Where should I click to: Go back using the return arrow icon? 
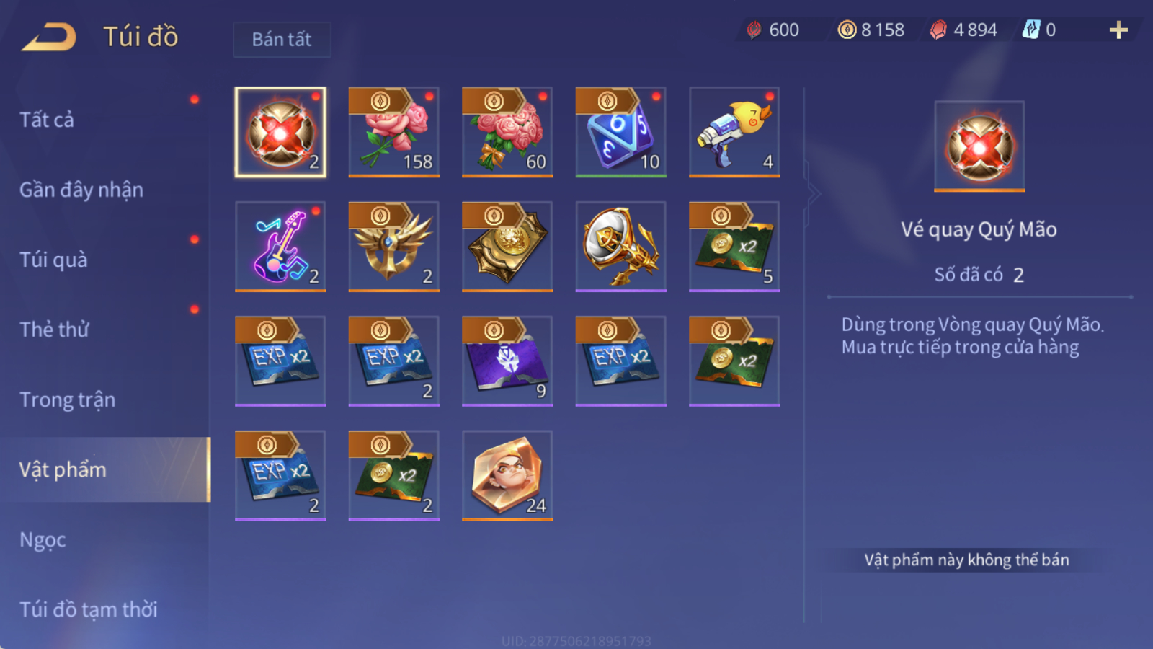(49, 37)
